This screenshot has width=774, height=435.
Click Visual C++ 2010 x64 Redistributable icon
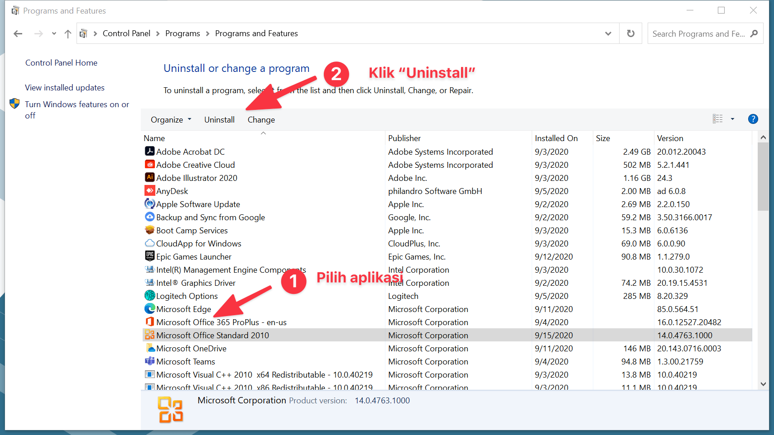149,374
